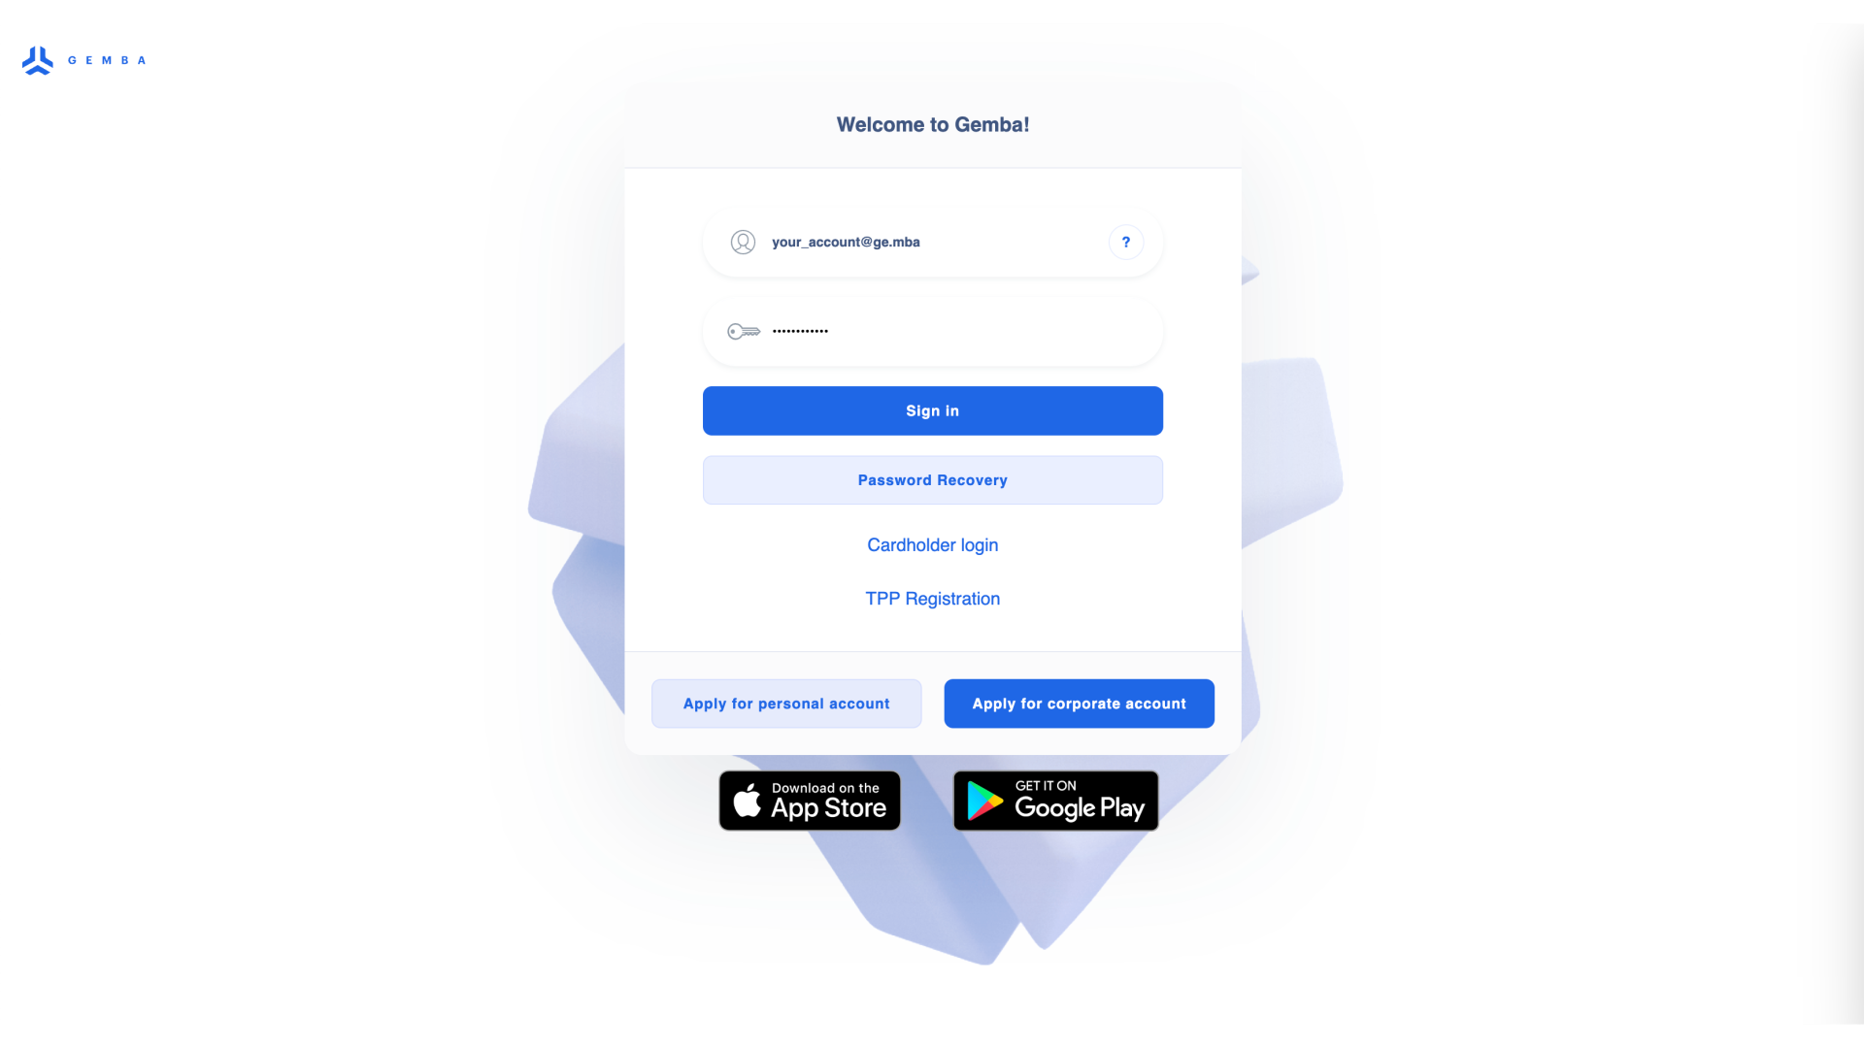This screenshot has height=1048, width=1864.
Task: Click the key icon in password field
Action: pos(744,332)
